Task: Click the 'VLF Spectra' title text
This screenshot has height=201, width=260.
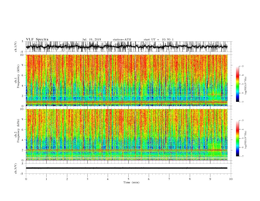Action: tap(37, 39)
